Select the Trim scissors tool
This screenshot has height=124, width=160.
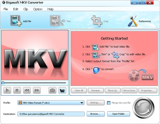(57, 21)
